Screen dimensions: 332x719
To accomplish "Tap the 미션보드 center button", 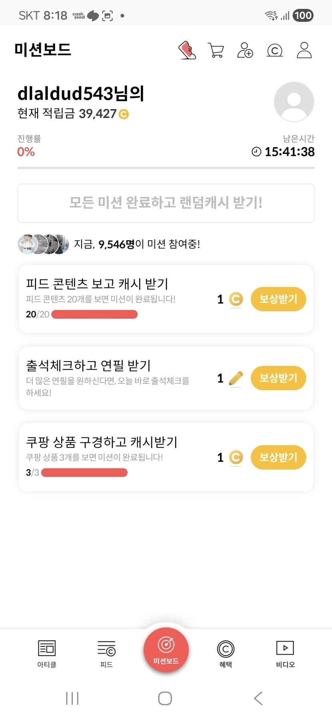I will [x=166, y=650].
